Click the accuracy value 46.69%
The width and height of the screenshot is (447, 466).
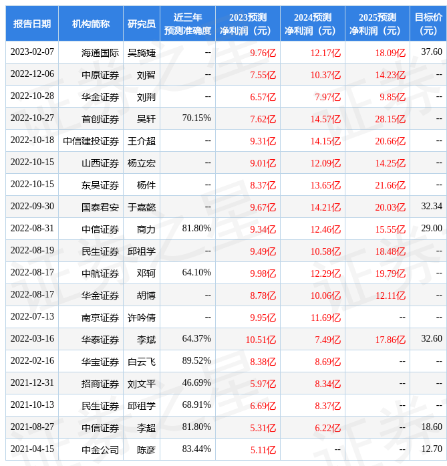click(x=196, y=383)
